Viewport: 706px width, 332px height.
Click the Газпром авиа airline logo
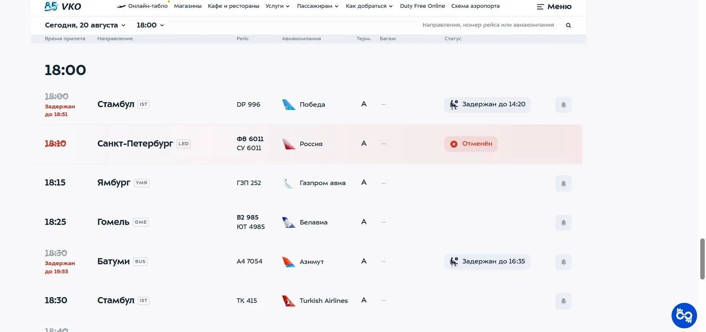pyautogui.click(x=289, y=183)
